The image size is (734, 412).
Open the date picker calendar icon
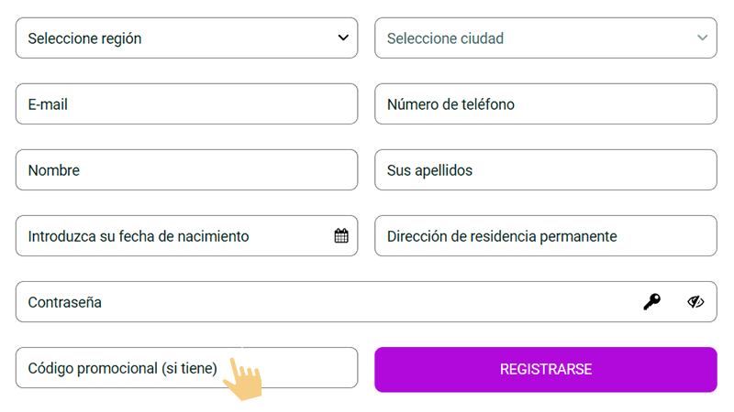(x=341, y=236)
